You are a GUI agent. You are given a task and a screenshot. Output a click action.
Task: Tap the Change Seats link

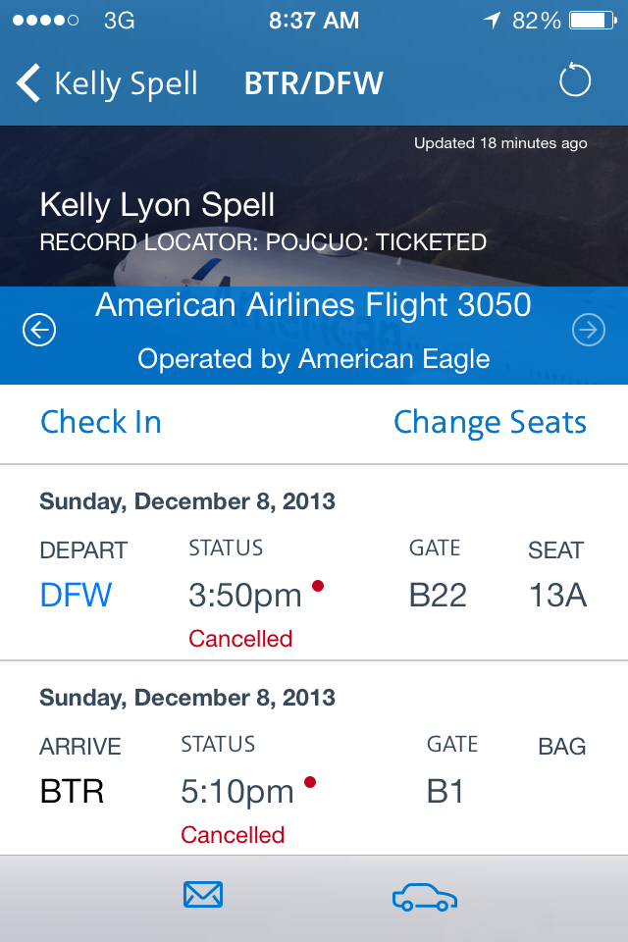pyautogui.click(x=490, y=422)
